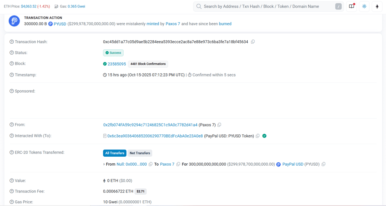Screen dimensions: 386x206
Task: Open the notifications book icon in header
Action: pyautogui.click(x=352, y=6)
